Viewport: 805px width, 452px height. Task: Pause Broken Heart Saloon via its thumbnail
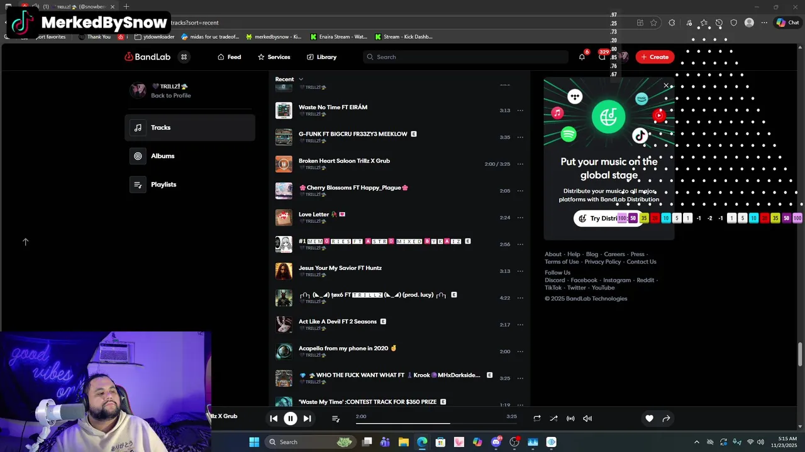coord(284,164)
